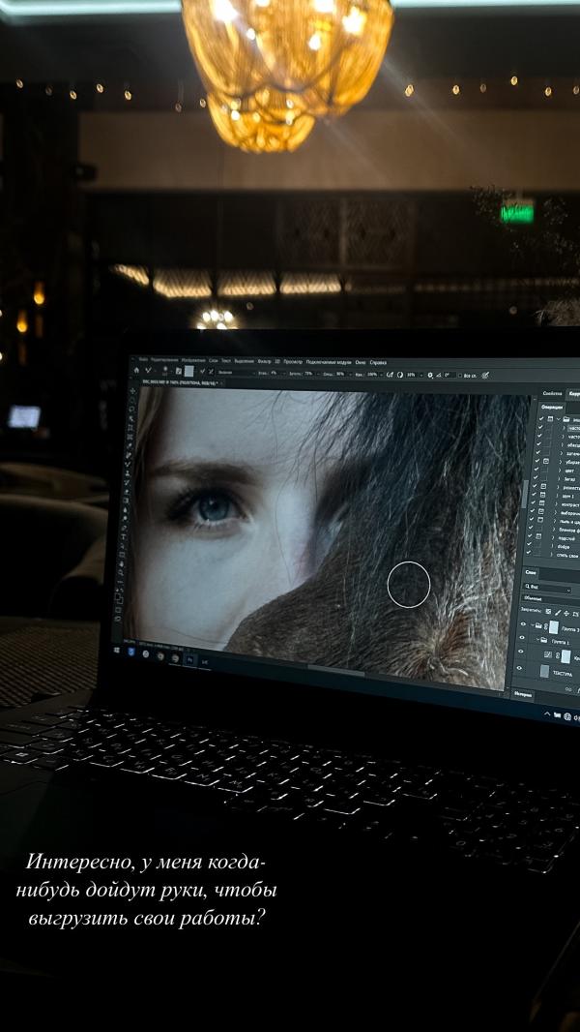Screen dimensions: 580x1032
Task: Open the Справка menu
Action: click(x=377, y=363)
